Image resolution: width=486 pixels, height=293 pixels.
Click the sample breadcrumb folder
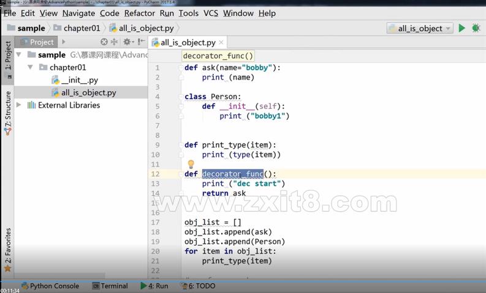(26, 28)
